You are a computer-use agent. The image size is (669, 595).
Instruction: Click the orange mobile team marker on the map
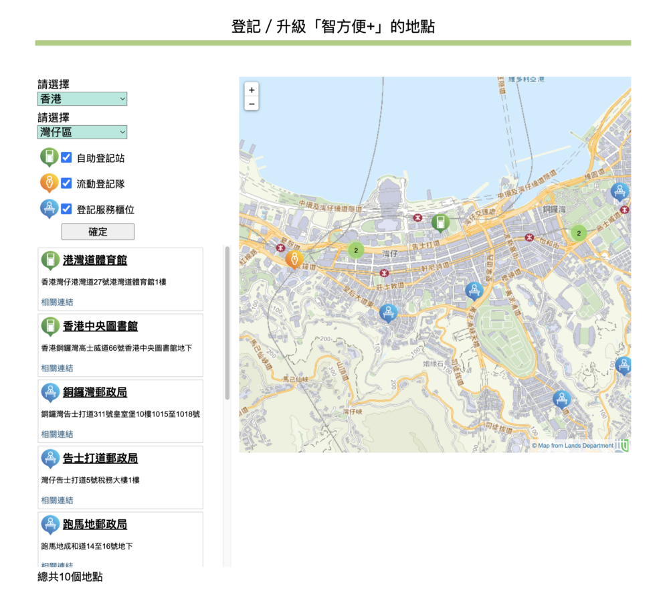pos(294,259)
